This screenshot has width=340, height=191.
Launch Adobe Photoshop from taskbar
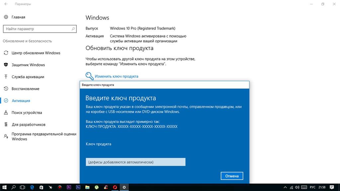(x=78, y=187)
